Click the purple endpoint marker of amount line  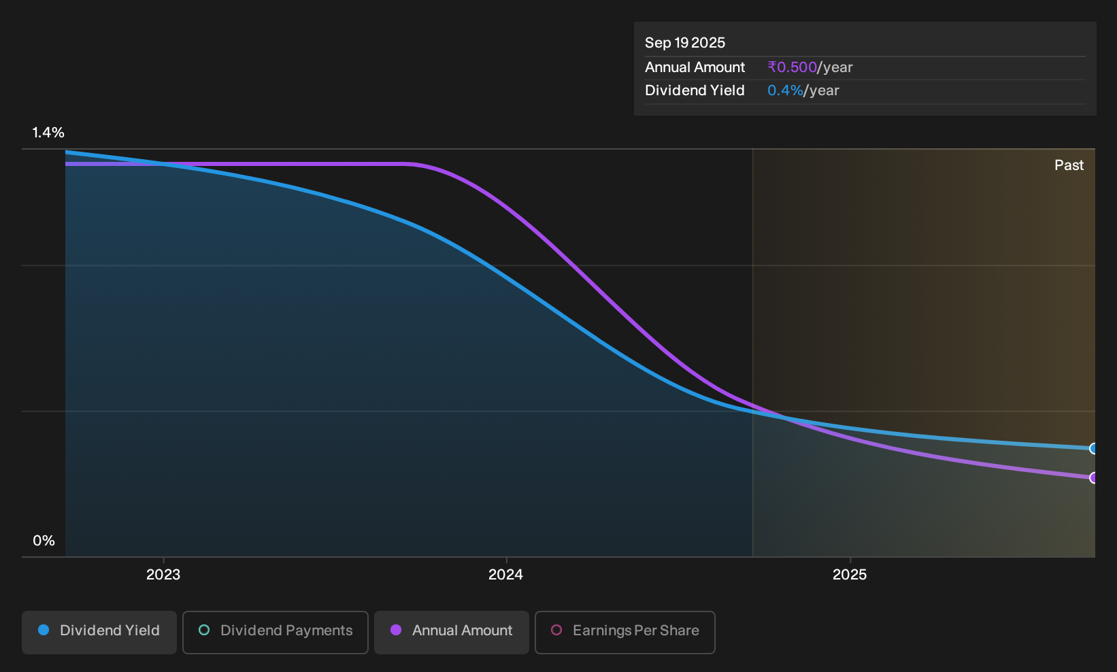pos(1094,477)
